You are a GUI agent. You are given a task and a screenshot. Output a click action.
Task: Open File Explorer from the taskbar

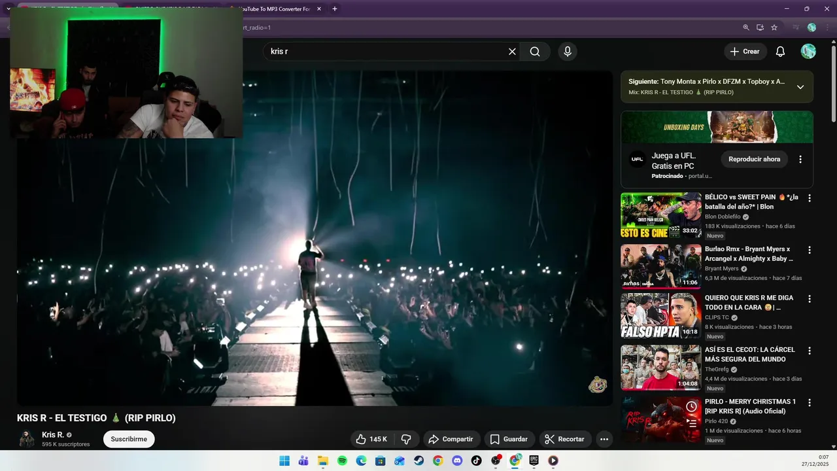[x=322, y=461]
